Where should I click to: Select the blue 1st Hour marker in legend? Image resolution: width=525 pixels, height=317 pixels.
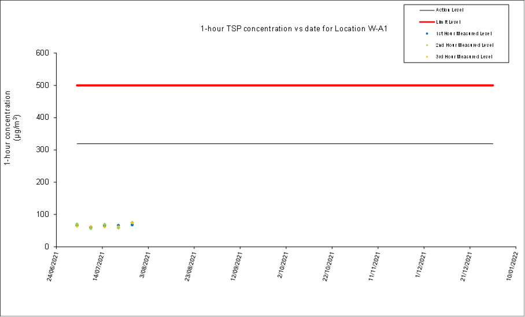tap(426, 33)
